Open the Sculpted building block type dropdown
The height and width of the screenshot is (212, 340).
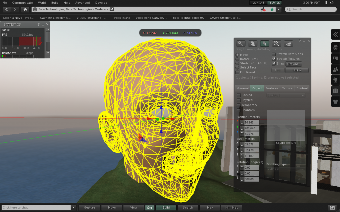click(286, 95)
